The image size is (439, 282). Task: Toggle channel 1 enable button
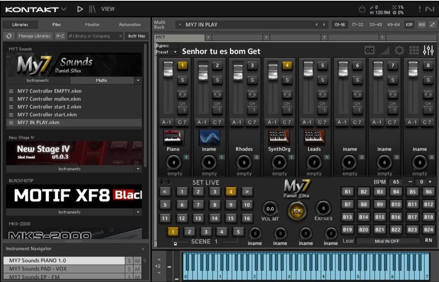click(182, 66)
